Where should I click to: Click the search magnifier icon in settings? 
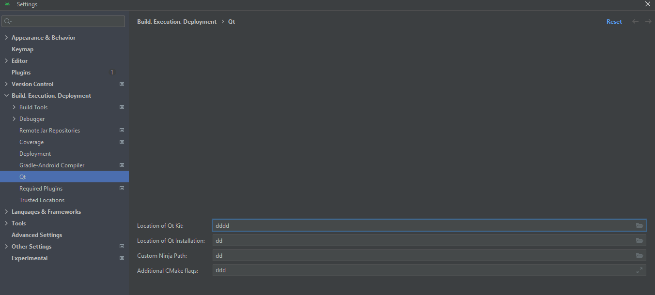pos(8,21)
